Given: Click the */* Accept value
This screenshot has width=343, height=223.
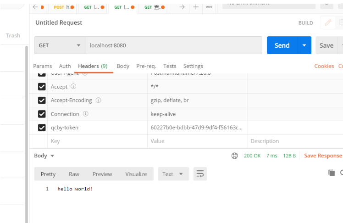Looking at the screenshot, I should pos(155,86).
